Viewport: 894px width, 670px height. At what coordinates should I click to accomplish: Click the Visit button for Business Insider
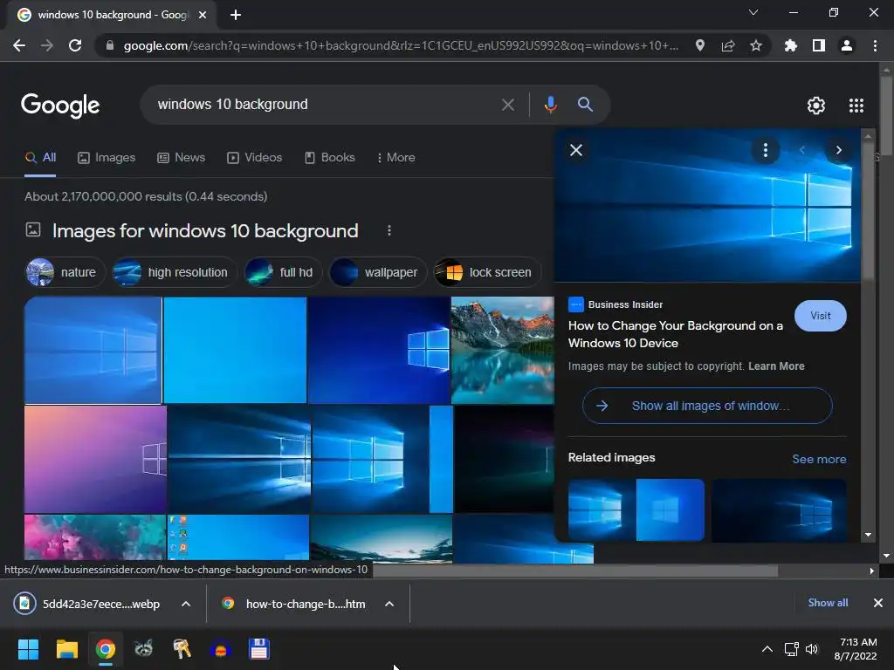pyautogui.click(x=820, y=316)
